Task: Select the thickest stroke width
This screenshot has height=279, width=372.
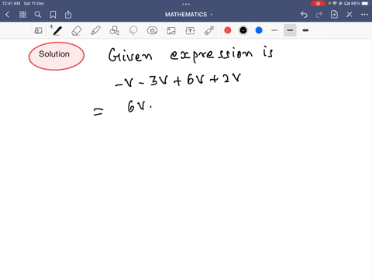Action: tap(305, 30)
